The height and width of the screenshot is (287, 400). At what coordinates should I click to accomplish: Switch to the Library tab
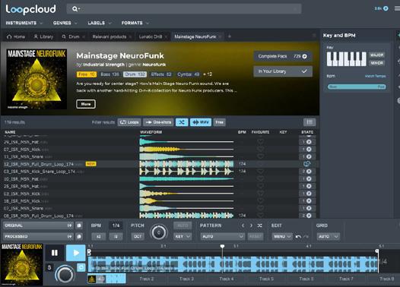[43, 36]
